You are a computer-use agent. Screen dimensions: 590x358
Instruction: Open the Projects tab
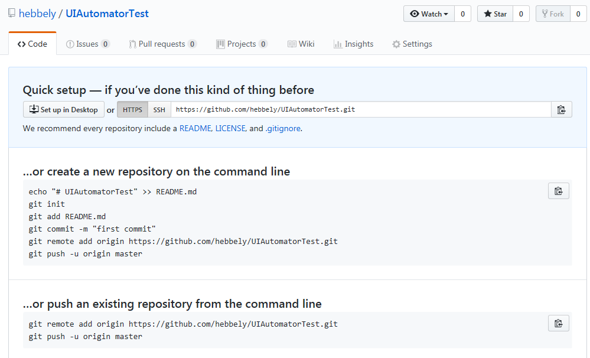pos(242,44)
